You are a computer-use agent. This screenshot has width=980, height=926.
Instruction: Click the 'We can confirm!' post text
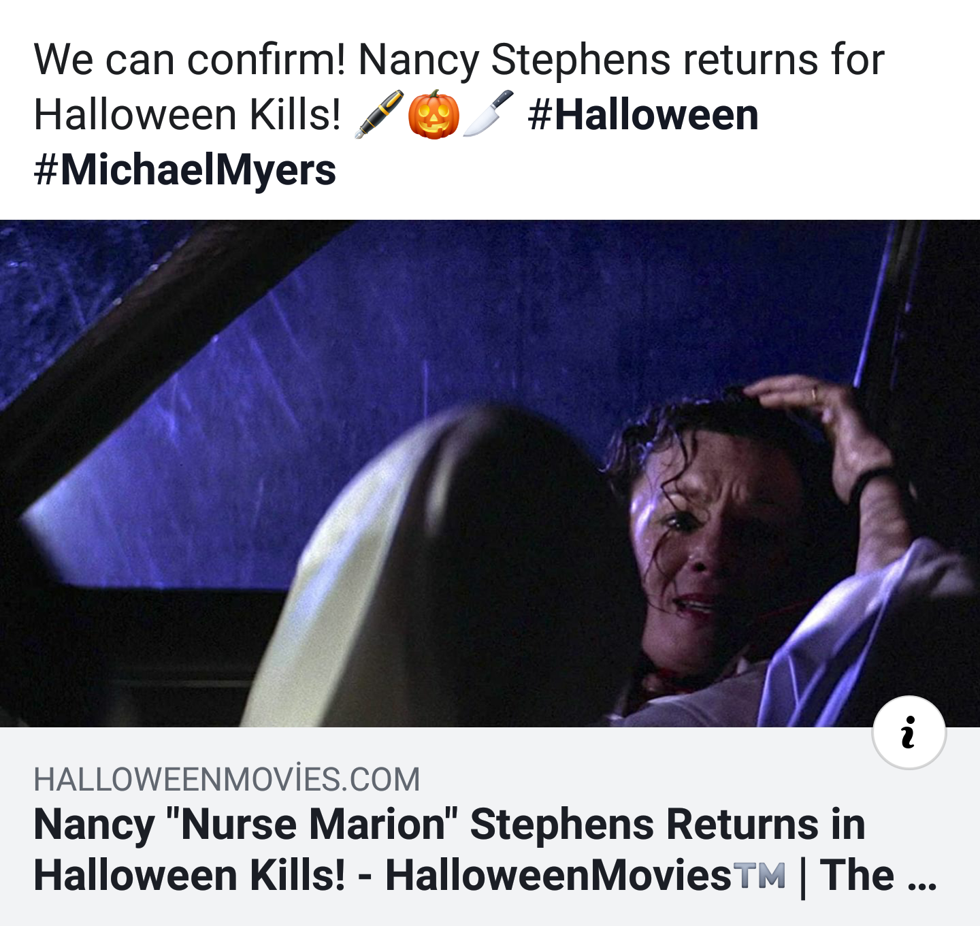point(190,59)
